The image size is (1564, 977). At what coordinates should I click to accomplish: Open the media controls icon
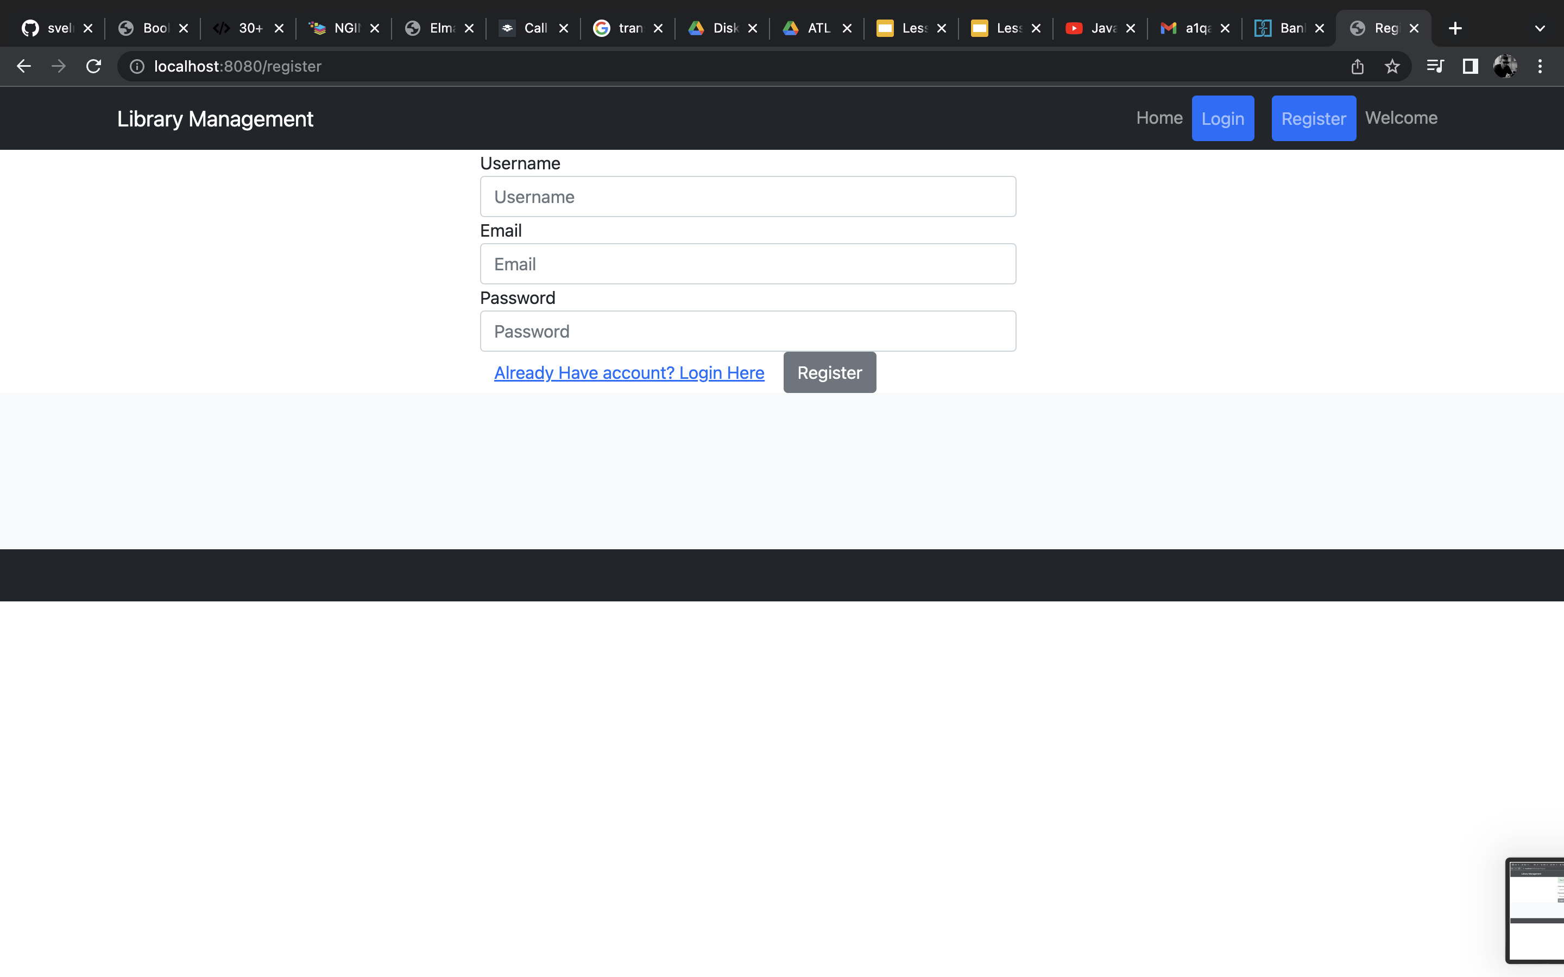pos(1435,66)
